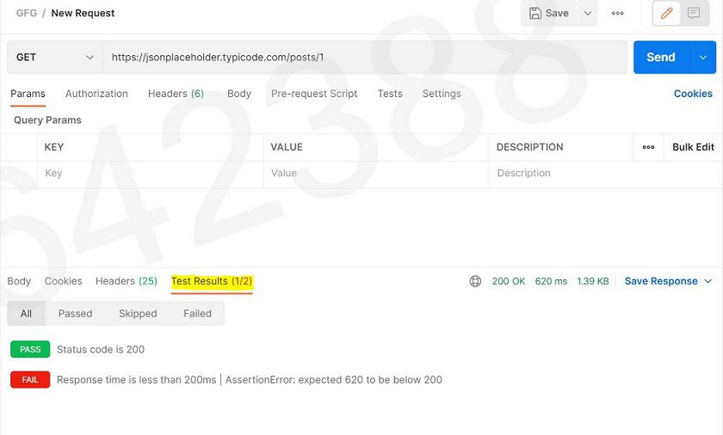Filter test results by Failed
Image resolution: width=723 pixels, height=435 pixels.
(x=197, y=314)
